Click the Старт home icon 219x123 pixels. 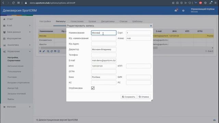click(4, 19)
